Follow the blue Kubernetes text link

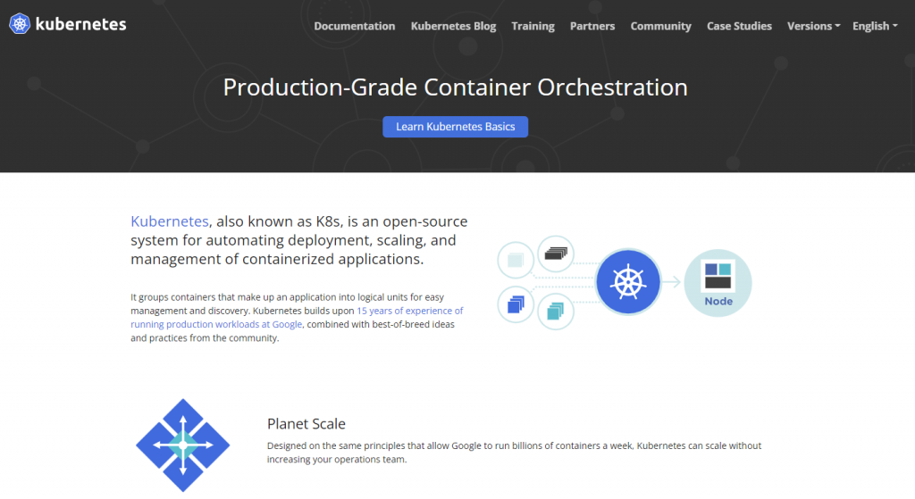[170, 221]
